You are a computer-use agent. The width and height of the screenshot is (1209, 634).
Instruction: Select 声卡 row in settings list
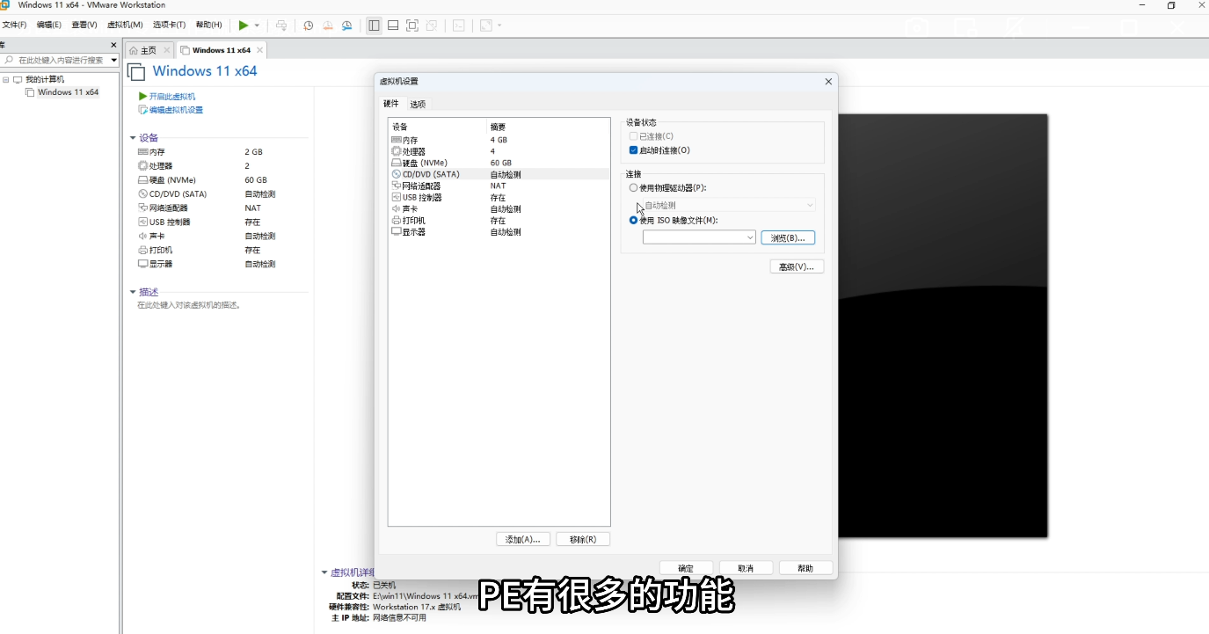(x=499, y=209)
